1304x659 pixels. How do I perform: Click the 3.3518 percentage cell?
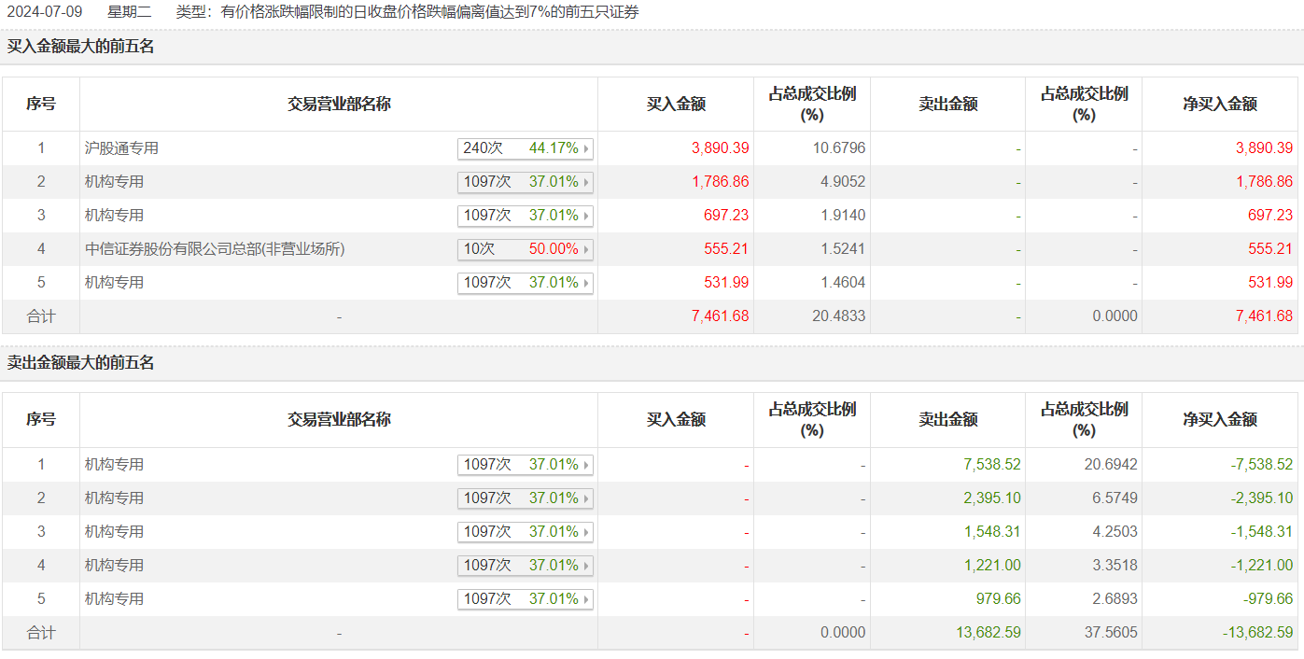pos(1115,566)
